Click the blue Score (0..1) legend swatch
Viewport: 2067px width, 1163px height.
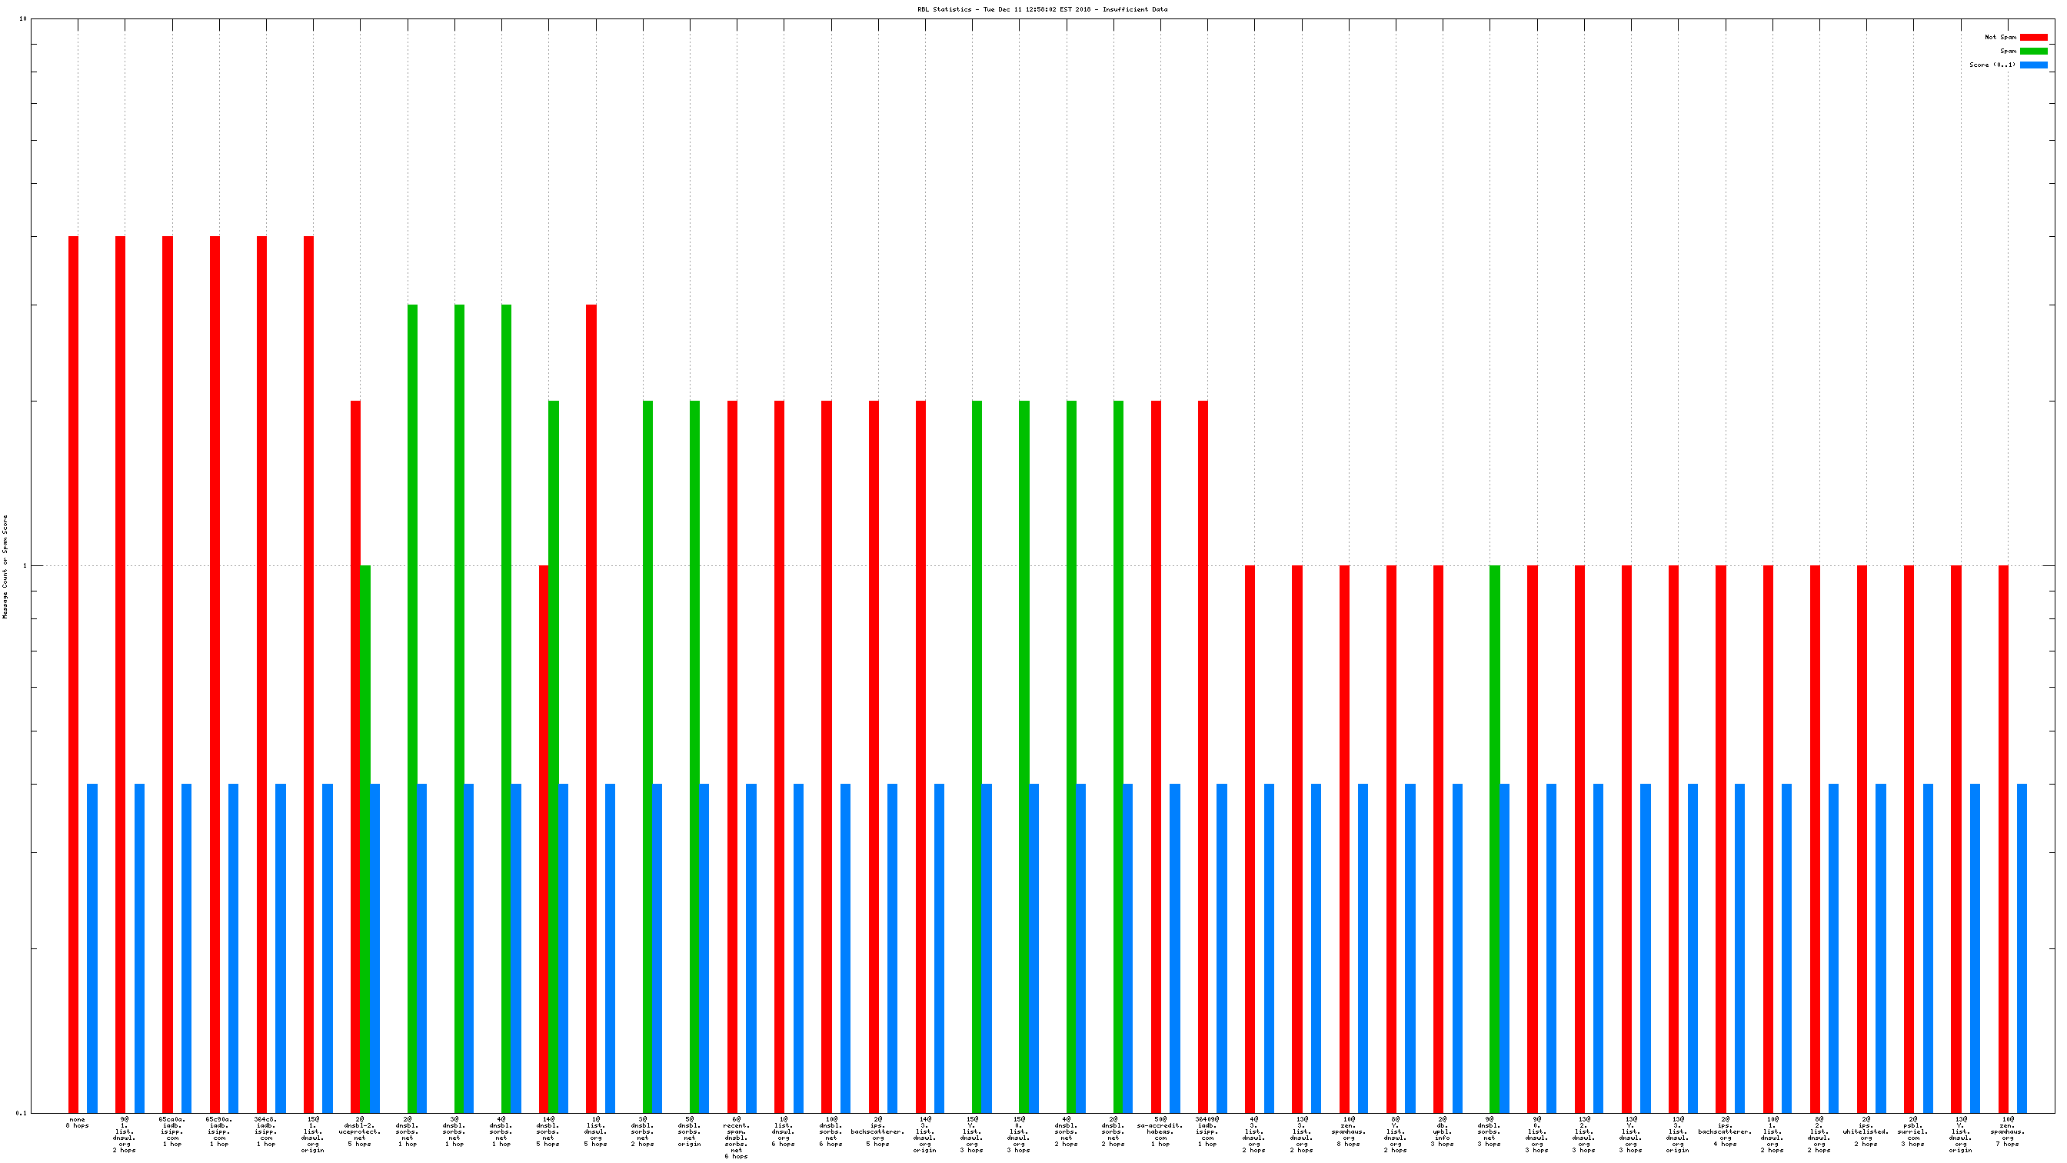(x=2033, y=65)
